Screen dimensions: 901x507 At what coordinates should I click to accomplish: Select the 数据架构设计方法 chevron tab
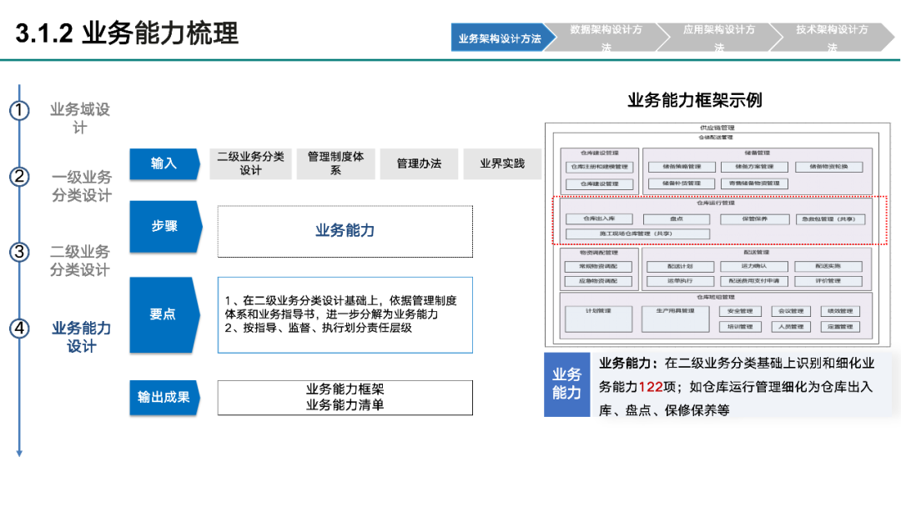pyautogui.click(x=607, y=38)
